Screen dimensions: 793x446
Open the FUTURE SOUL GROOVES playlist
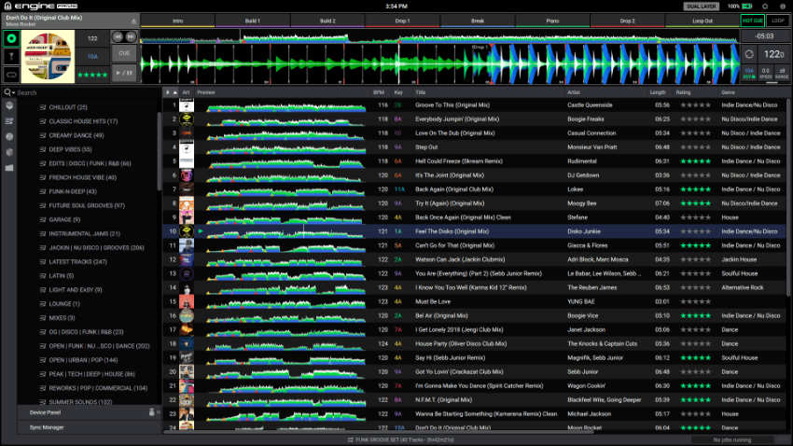(87, 206)
